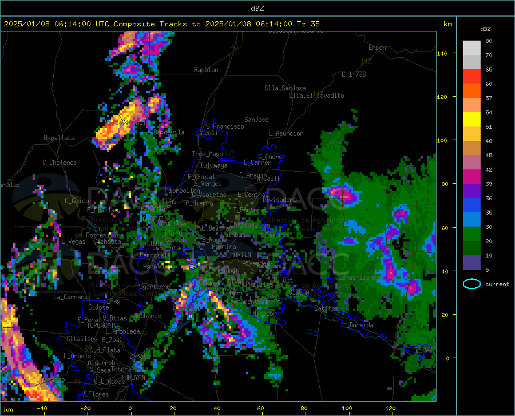The height and width of the screenshot is (416, 515).
Task: Click the 'Clla.SanJose' map label
Action: pos(285,88)
